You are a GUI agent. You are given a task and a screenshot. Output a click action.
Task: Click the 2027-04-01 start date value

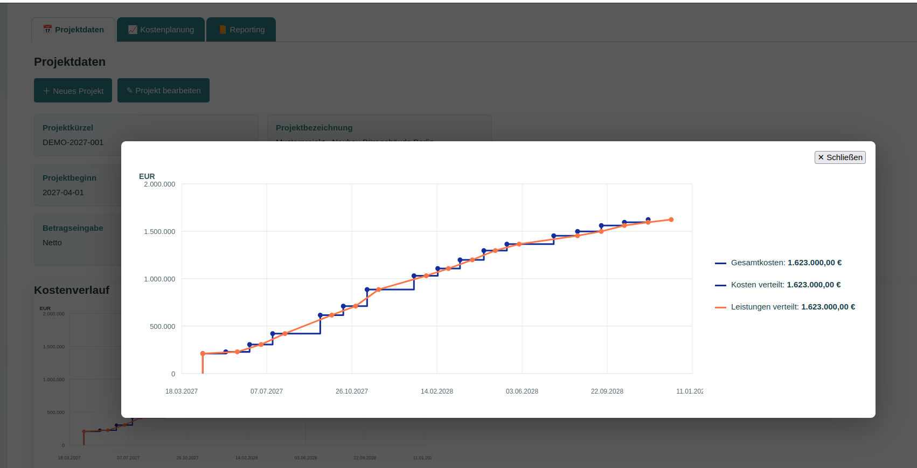[x=64, y=192]
